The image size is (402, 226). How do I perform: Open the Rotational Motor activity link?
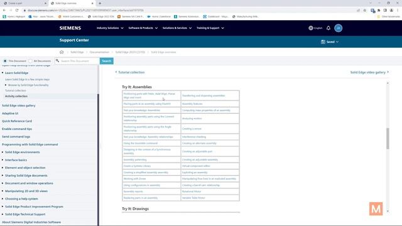(192, 191)
